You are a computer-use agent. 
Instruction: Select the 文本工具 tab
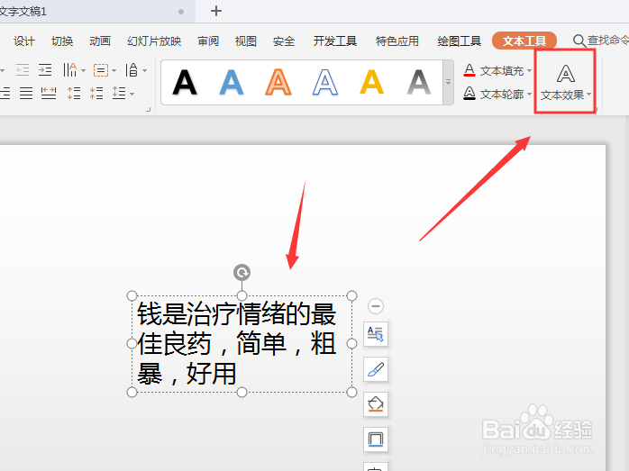(x=524, y=41)
